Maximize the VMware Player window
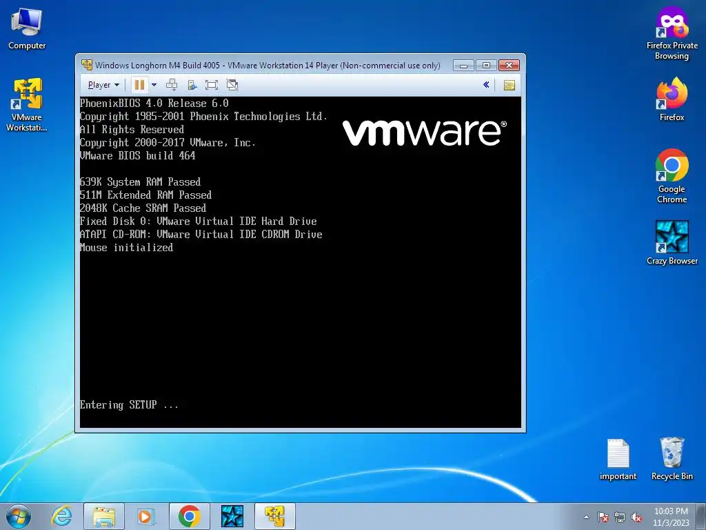Image resolution: width=706 pixels, height=530 pixels. pos(486,66)
